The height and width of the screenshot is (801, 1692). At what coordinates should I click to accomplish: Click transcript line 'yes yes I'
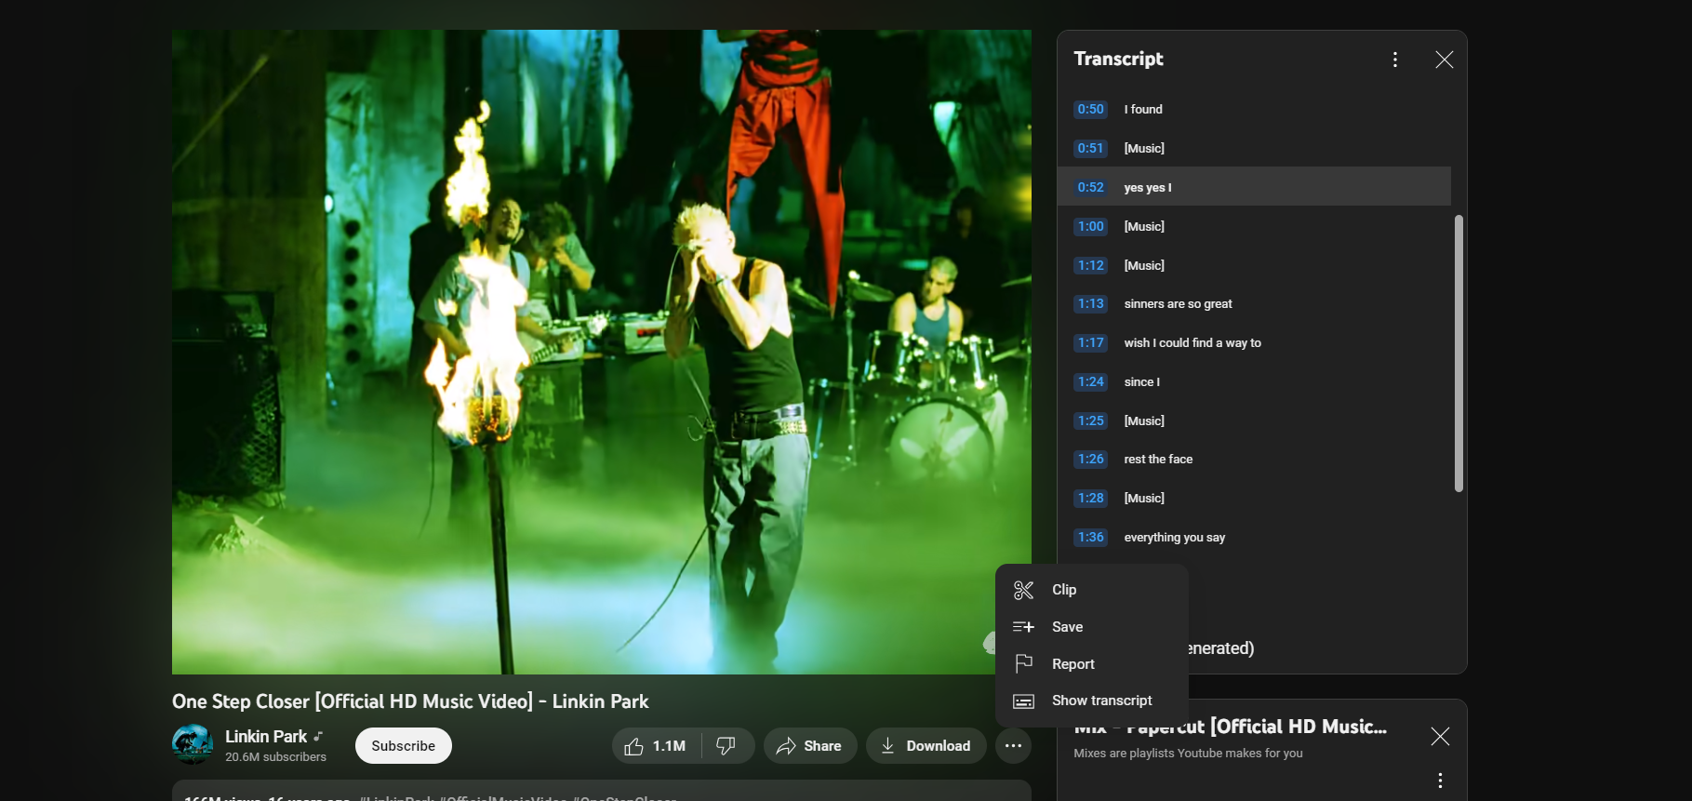coord(1148,187)
